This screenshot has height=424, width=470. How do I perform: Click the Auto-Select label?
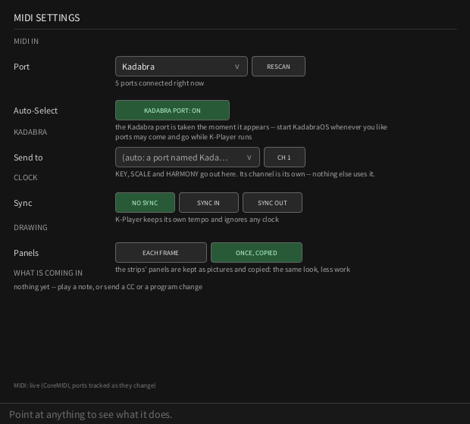[36, 111]
